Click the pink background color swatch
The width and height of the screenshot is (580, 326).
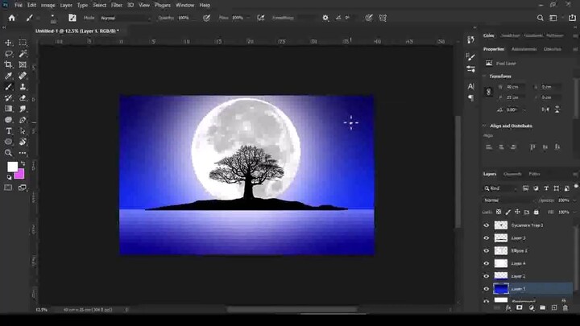click(20, 175)
